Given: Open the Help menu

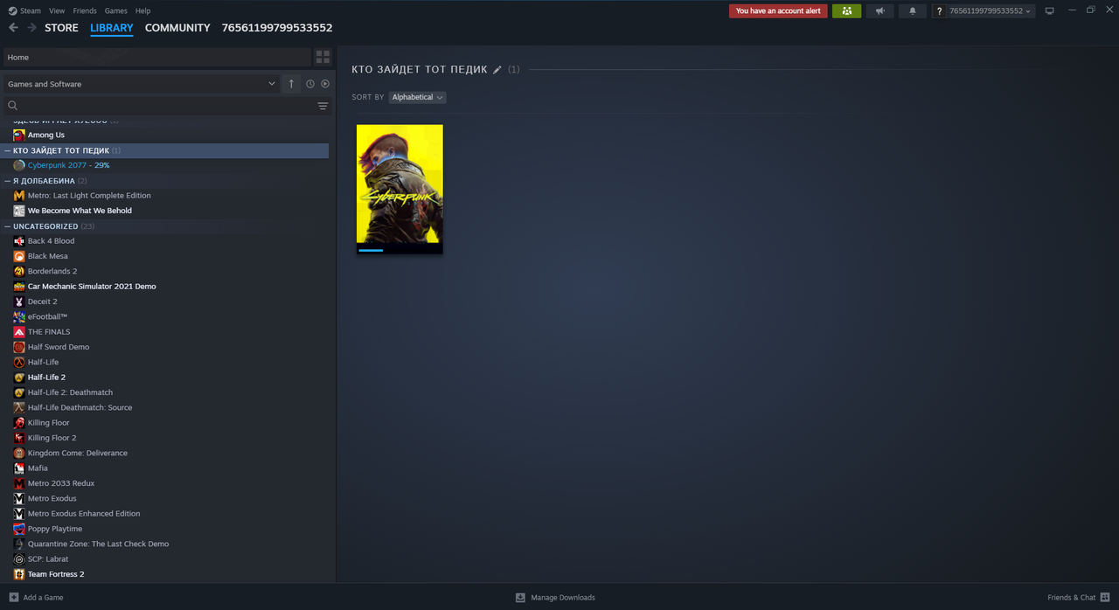Looking at the screenshot, I should pyautogui.click(x=143, y=10).
